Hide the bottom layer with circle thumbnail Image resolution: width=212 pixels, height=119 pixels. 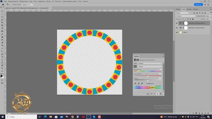point(177,32)
